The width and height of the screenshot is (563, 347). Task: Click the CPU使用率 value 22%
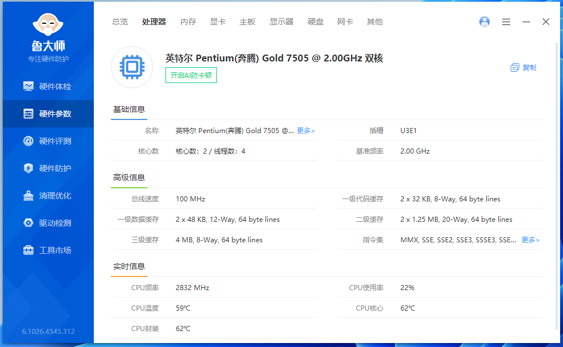[x=407, y=288]
